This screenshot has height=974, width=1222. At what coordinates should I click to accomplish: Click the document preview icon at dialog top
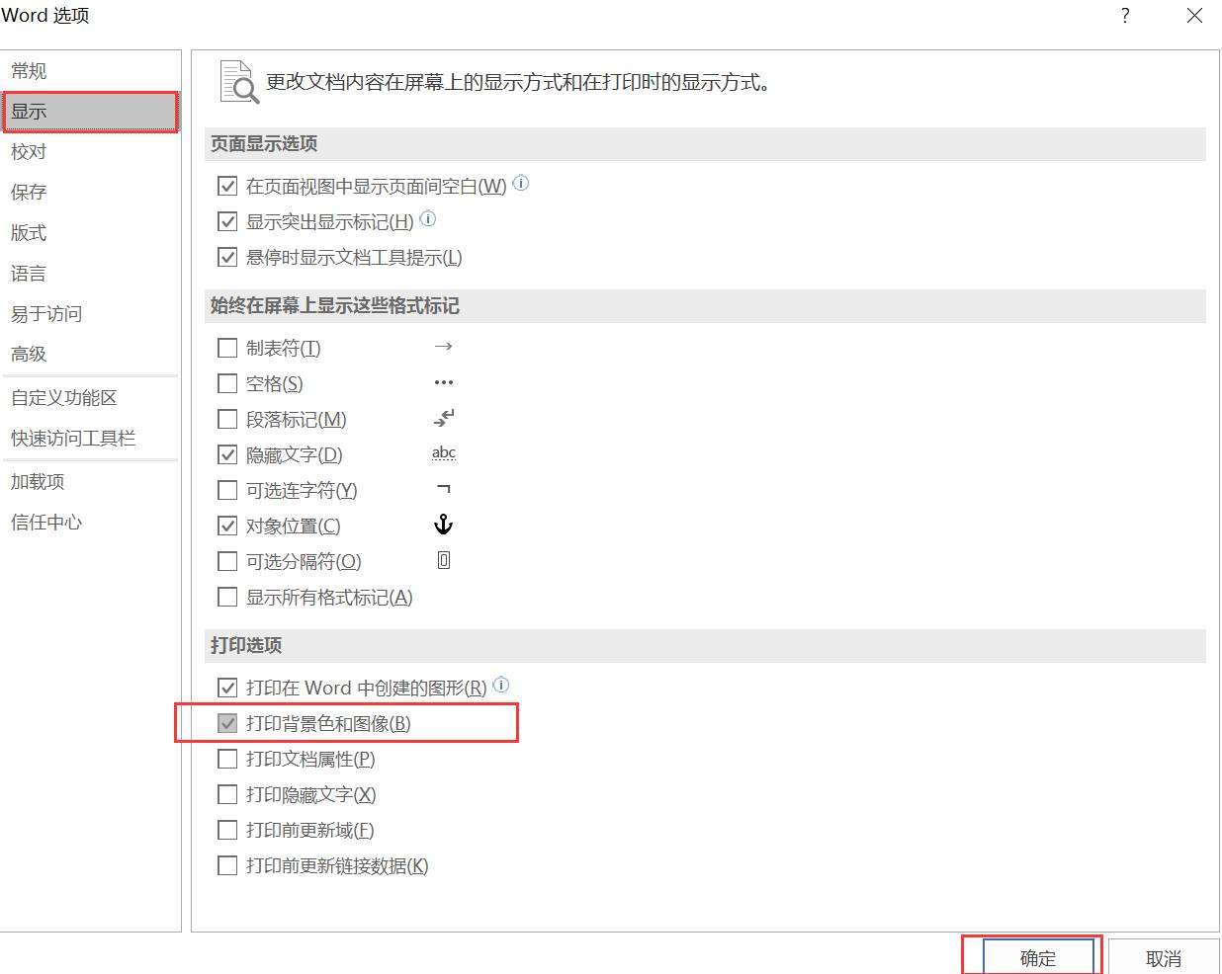click(236, 79)
